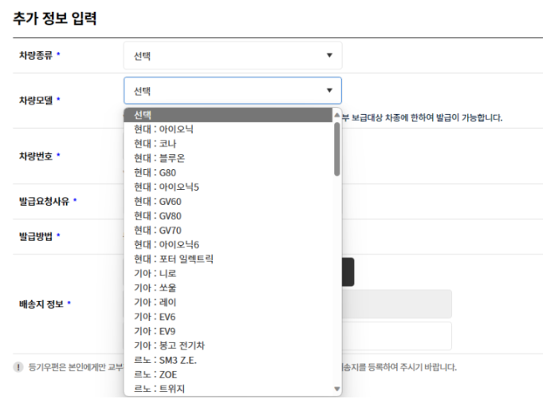558x399 pixels.
Task: Click the 발급요청사유 field label
Action: 44,201
